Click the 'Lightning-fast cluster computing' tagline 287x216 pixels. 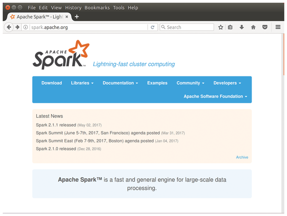click(134, 64)
